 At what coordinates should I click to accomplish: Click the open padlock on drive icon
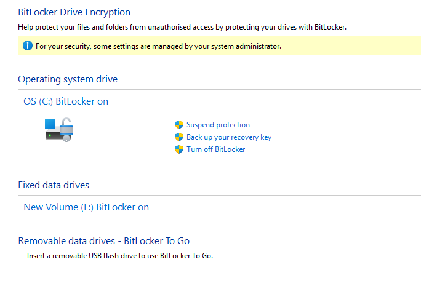pyautogui.click(x=66, y=129)
